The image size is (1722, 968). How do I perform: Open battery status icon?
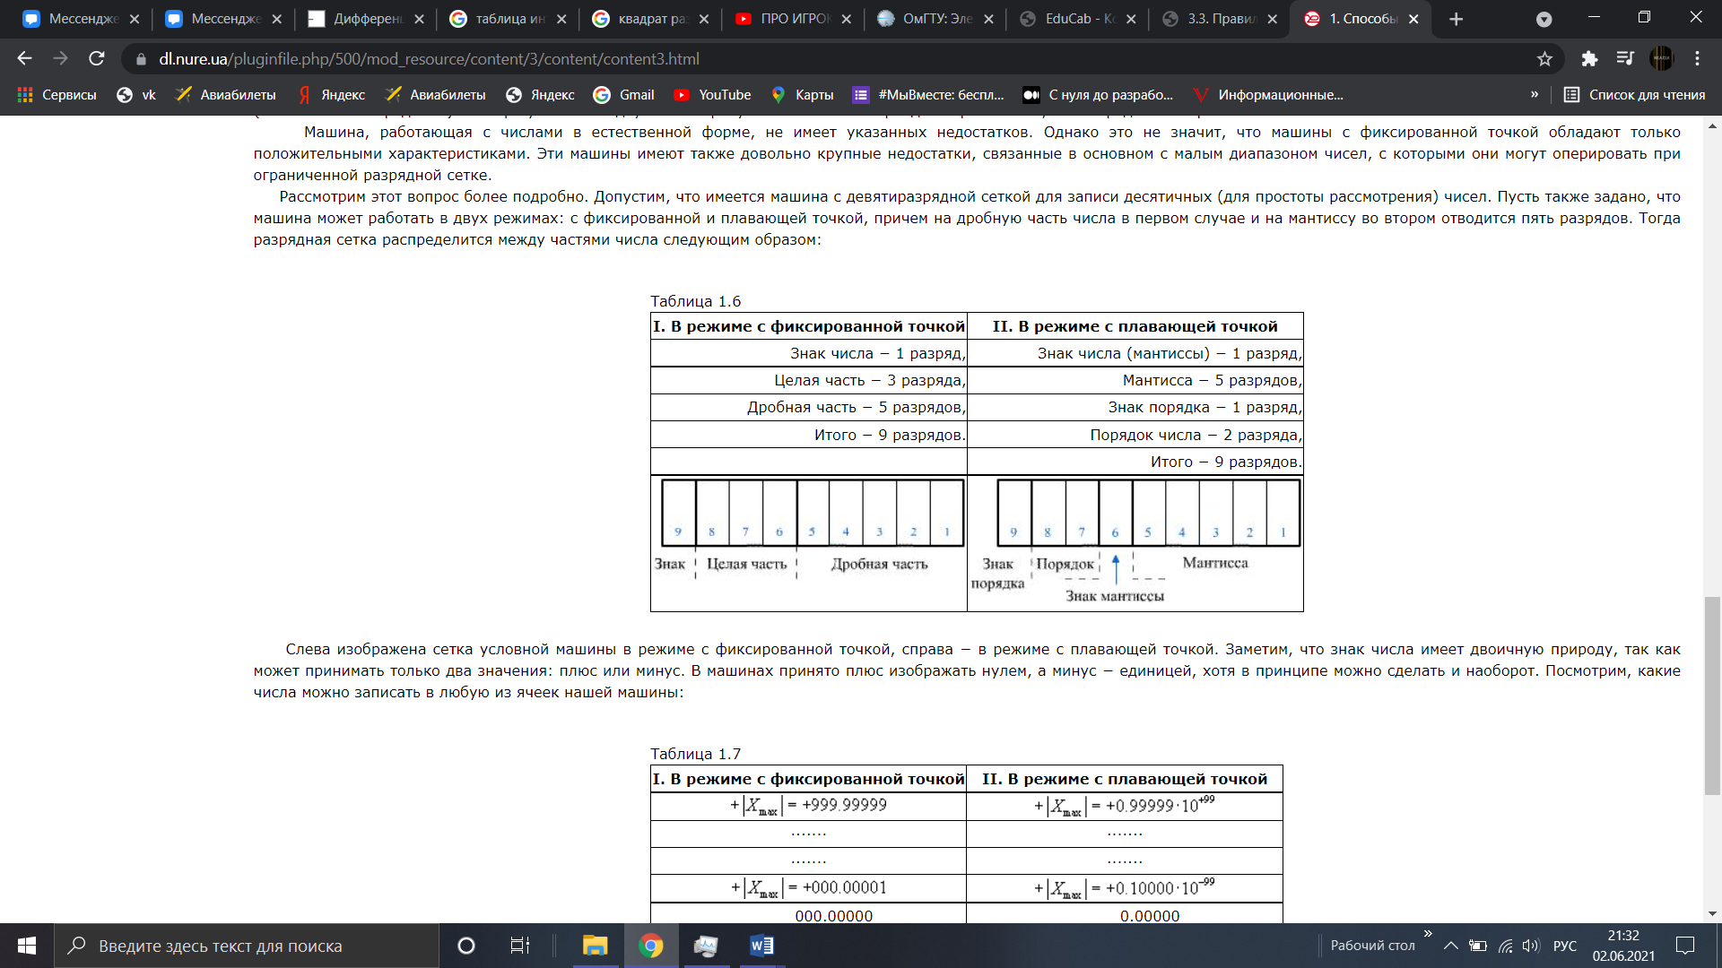(x=1478, y=946)
